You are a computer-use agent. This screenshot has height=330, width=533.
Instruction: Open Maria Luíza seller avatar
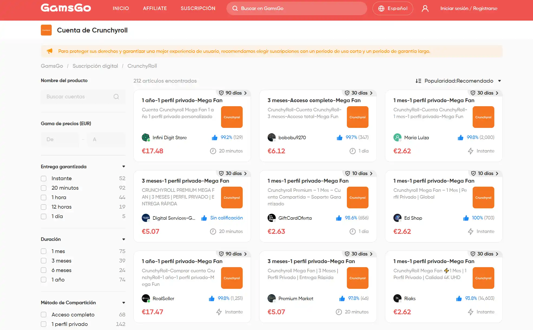pyautogui.click(x=397, y=137)
